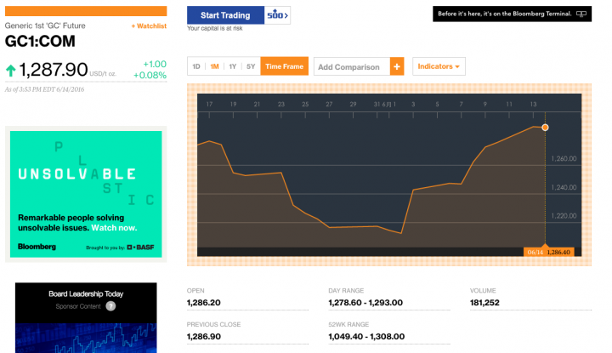Screen dimensions: 612x353
Task: Open the Time Frame selector
Action: [x=284, y=66]
